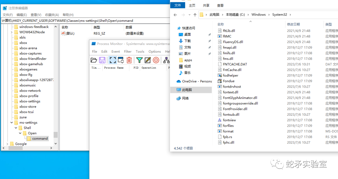Open Tools menu in Process Monitor
The image size is (338, 179).
click(140, 51)
